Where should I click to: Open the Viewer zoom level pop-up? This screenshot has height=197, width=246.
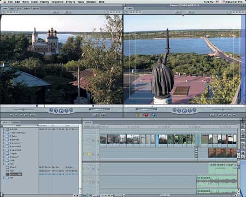click(56, 12)
